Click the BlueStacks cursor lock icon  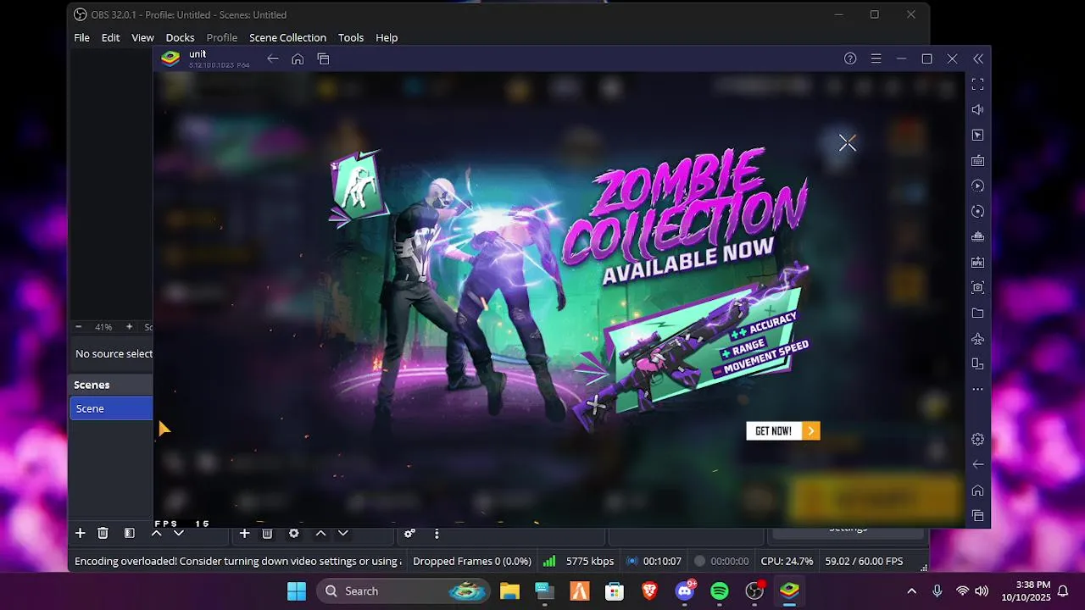(977, 135)
